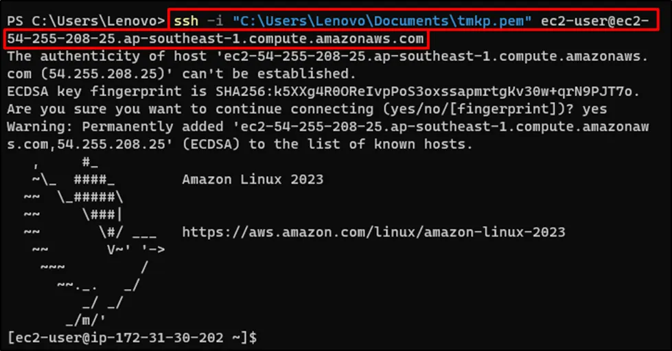Click the highlighted hostname on the second line
Screen dimensions: 672x351
pyautogui.click(x=214, y=38)
